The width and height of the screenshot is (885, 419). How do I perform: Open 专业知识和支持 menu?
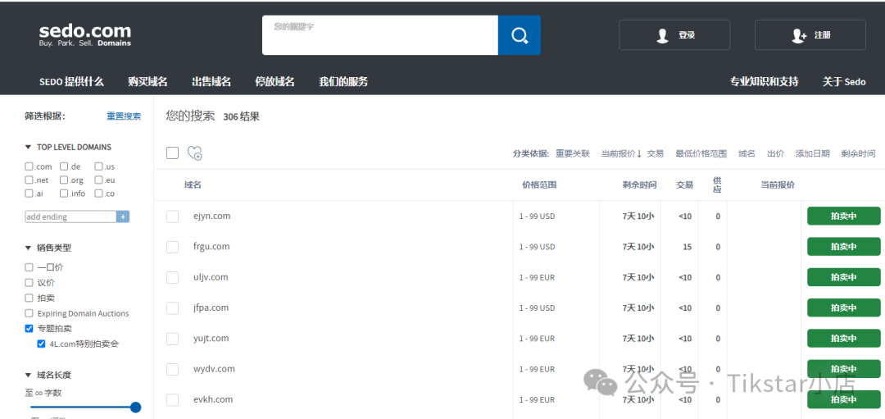coord(765,82)
